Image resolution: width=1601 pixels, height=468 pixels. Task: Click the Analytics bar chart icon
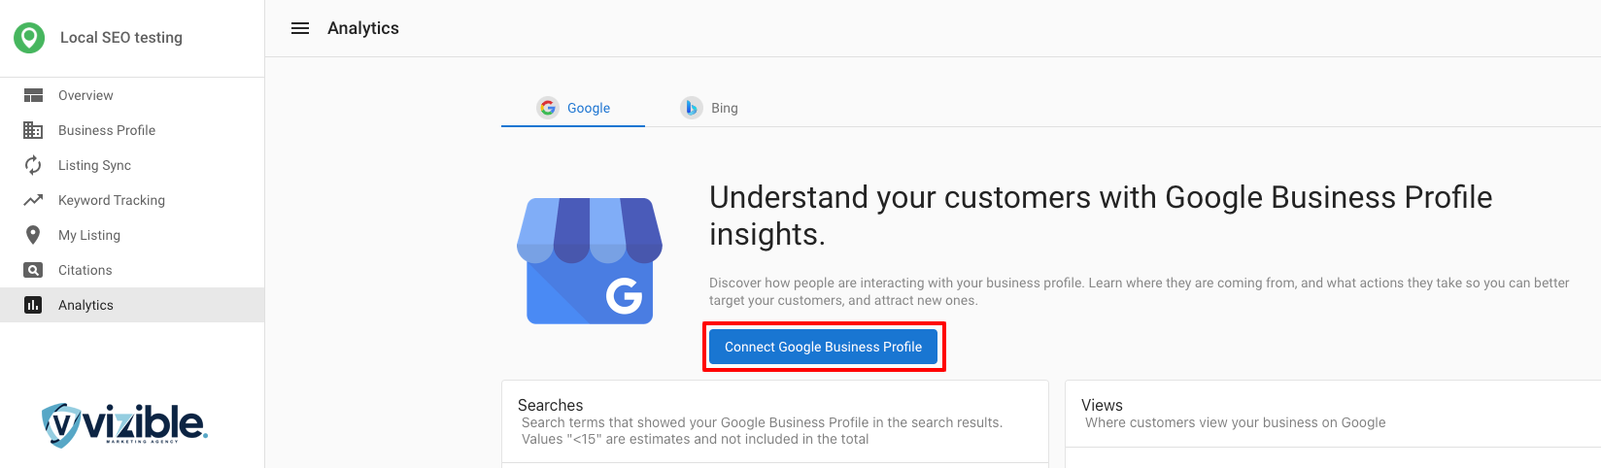click(33, 305)
